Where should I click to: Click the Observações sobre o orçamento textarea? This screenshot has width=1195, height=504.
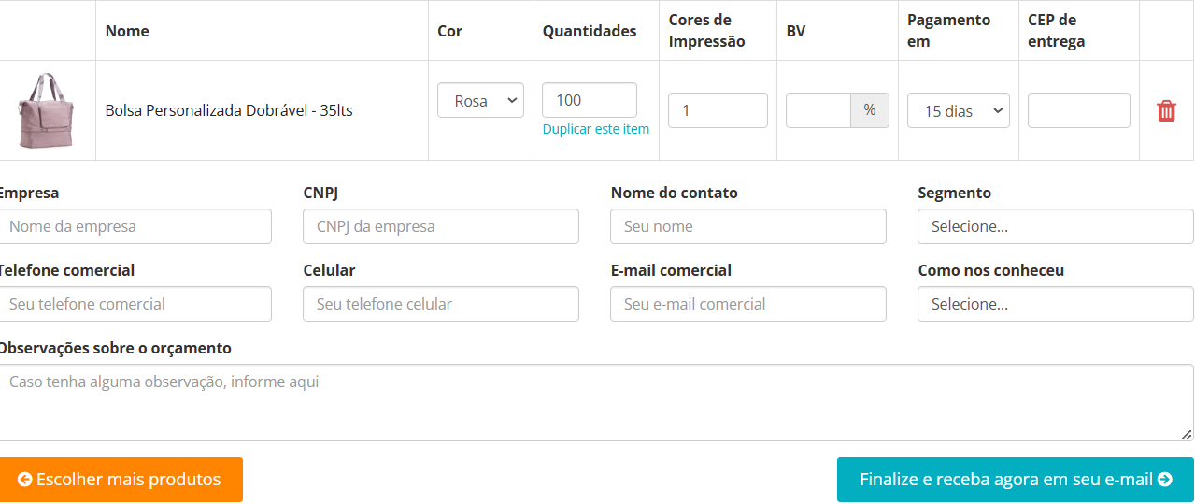(594, 402)
